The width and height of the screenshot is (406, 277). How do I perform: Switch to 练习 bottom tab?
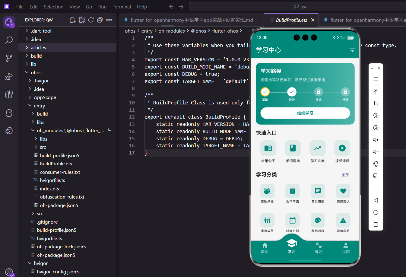point(319,248)
